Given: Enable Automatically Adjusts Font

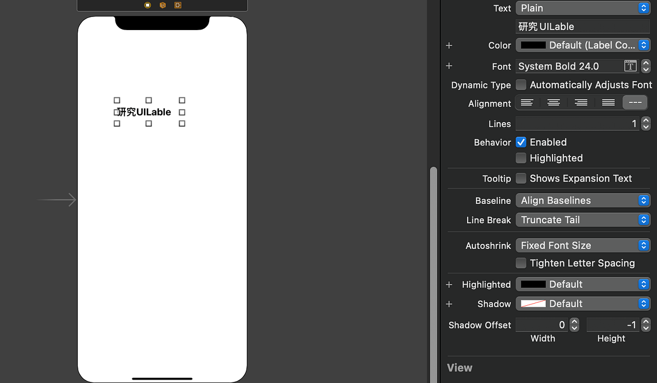Looking at the screenshot, I should (x=521, y=85).
